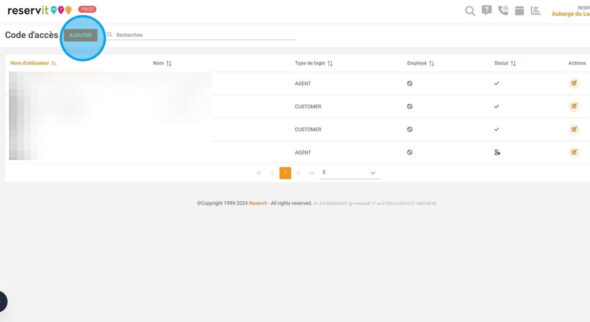
Task: Open the rows-per-page dropdown showing 5
Action: point(350,173)
